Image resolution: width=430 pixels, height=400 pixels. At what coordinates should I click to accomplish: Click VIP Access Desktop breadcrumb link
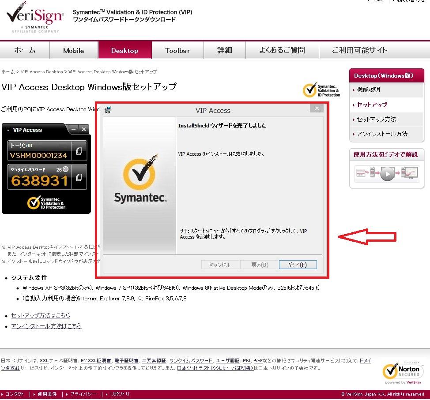[41, 72]
